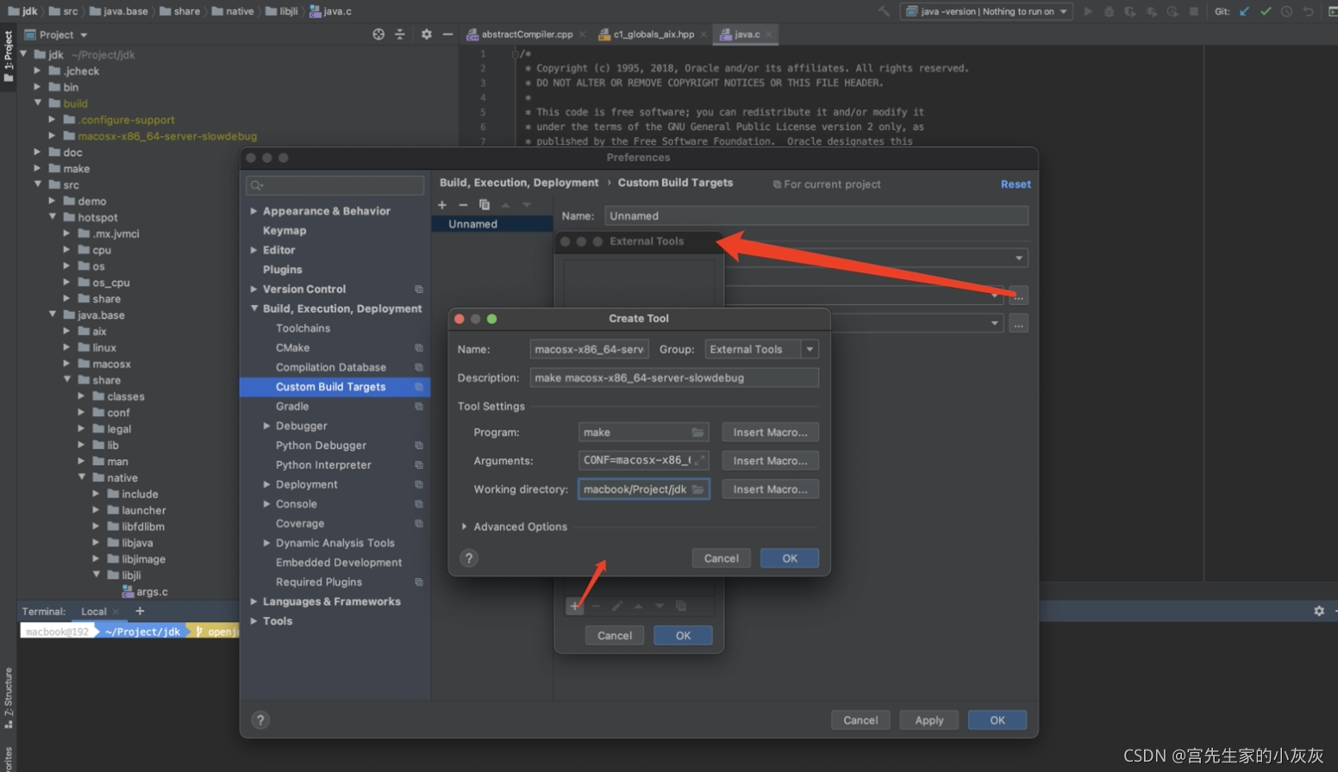Open the Project panel settings gear

click(x=426, y=34)
